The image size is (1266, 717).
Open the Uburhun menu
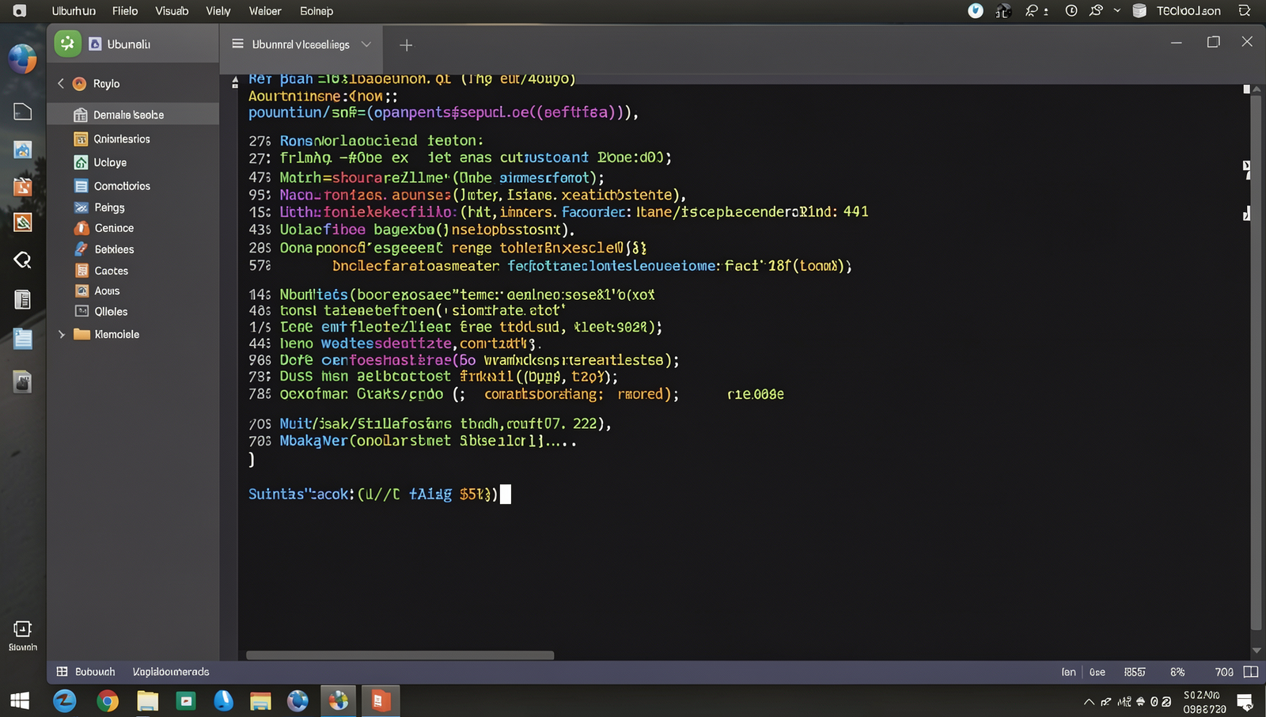[74, 11]
